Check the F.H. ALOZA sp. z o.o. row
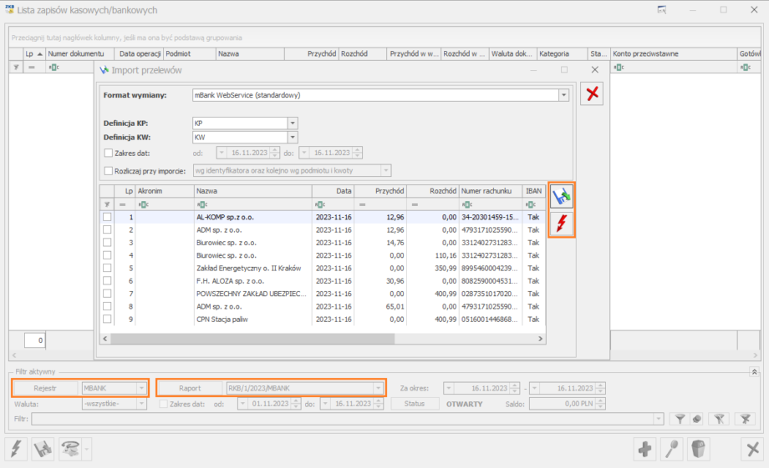 click(107, 280)
